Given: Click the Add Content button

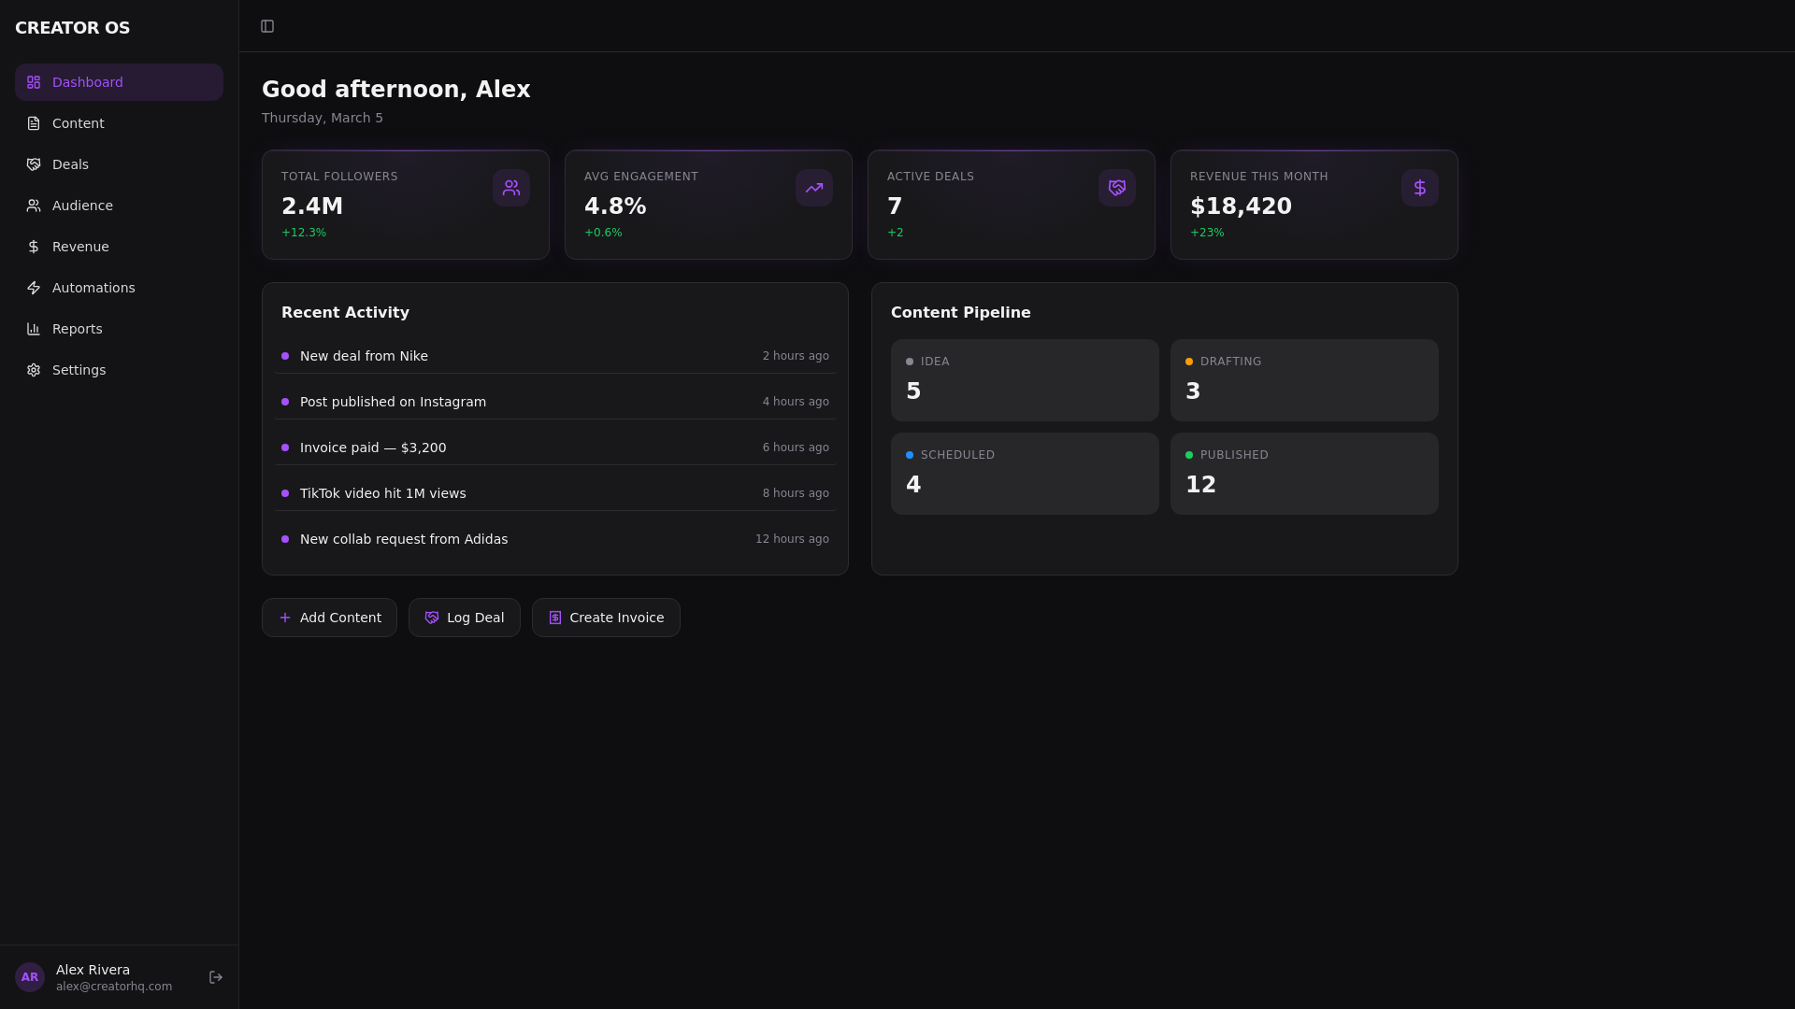Looking at the screenshot, I should pos(329,618).
